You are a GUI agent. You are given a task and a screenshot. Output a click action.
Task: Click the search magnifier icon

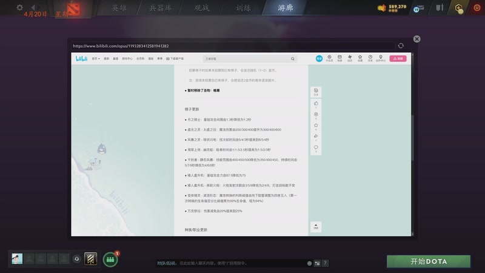[293, 58]
